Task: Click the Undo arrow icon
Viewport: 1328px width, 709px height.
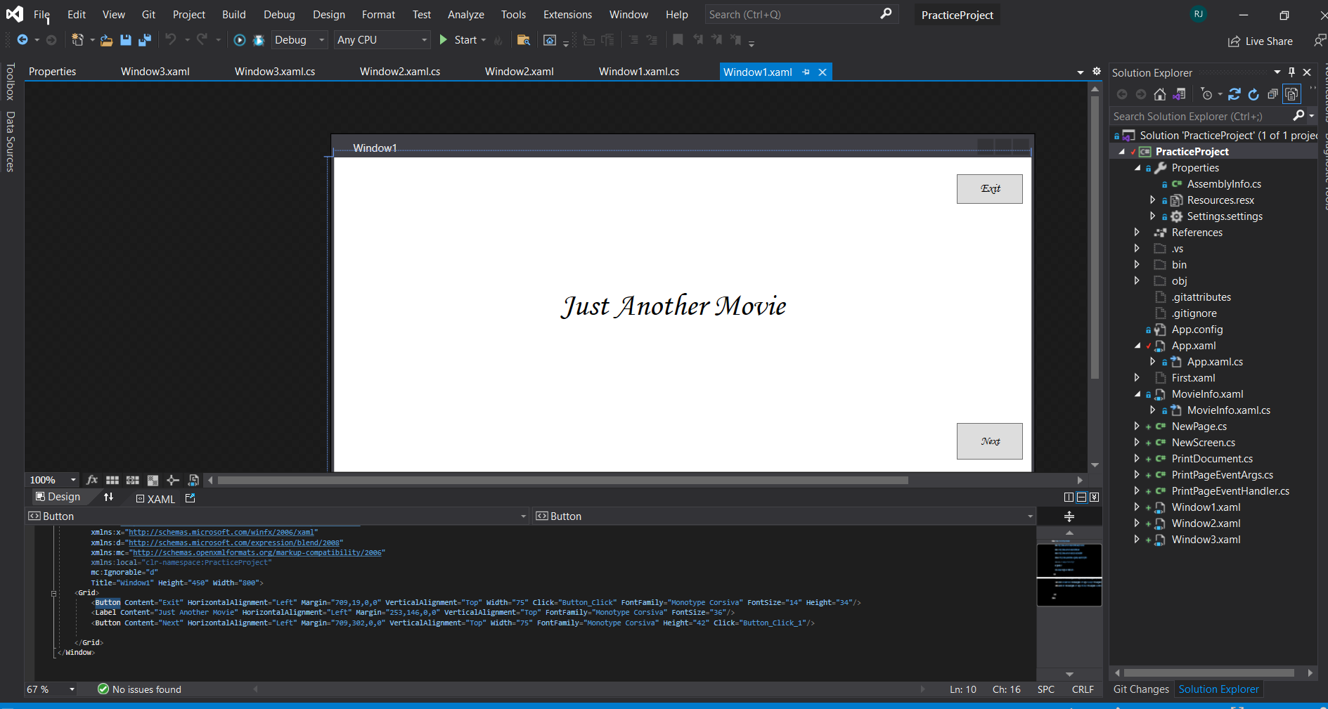Action: coord(171,39)
